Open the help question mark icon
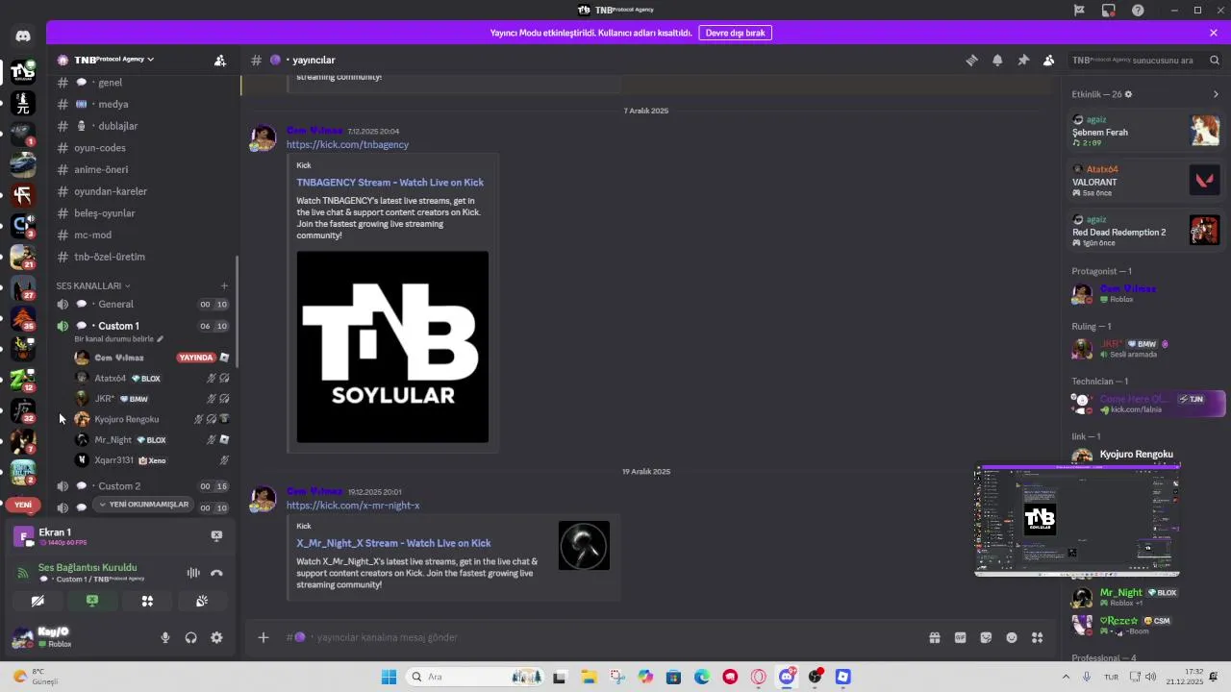Screen dimensions: 1231x692 [x=1138, y=11]
